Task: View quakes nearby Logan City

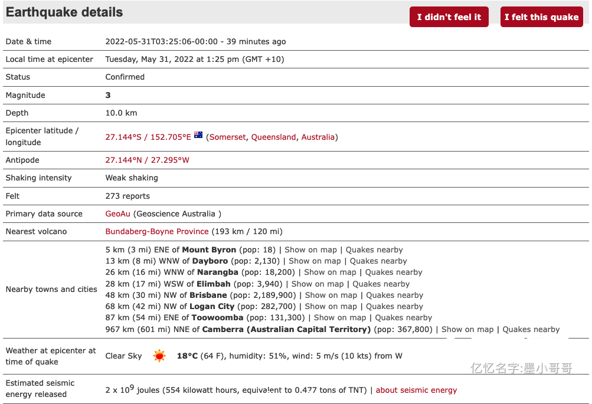Action: tap(394, 306)
